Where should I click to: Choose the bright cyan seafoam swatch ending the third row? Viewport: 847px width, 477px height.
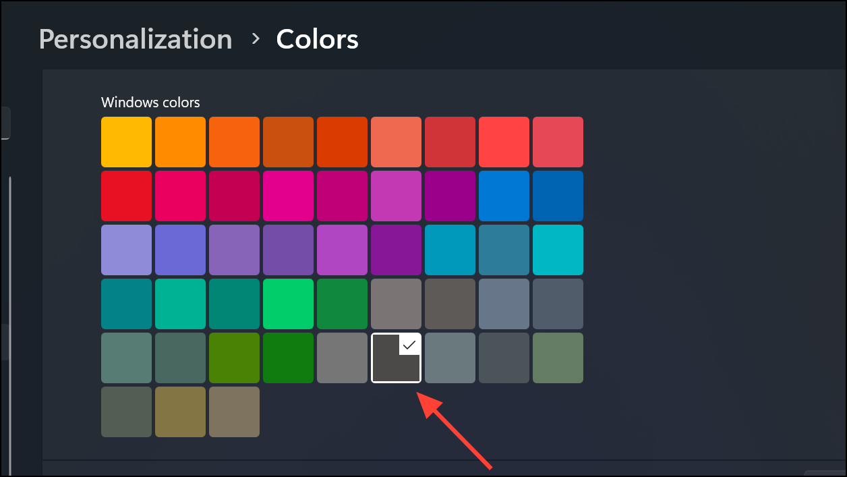(558, 250)
